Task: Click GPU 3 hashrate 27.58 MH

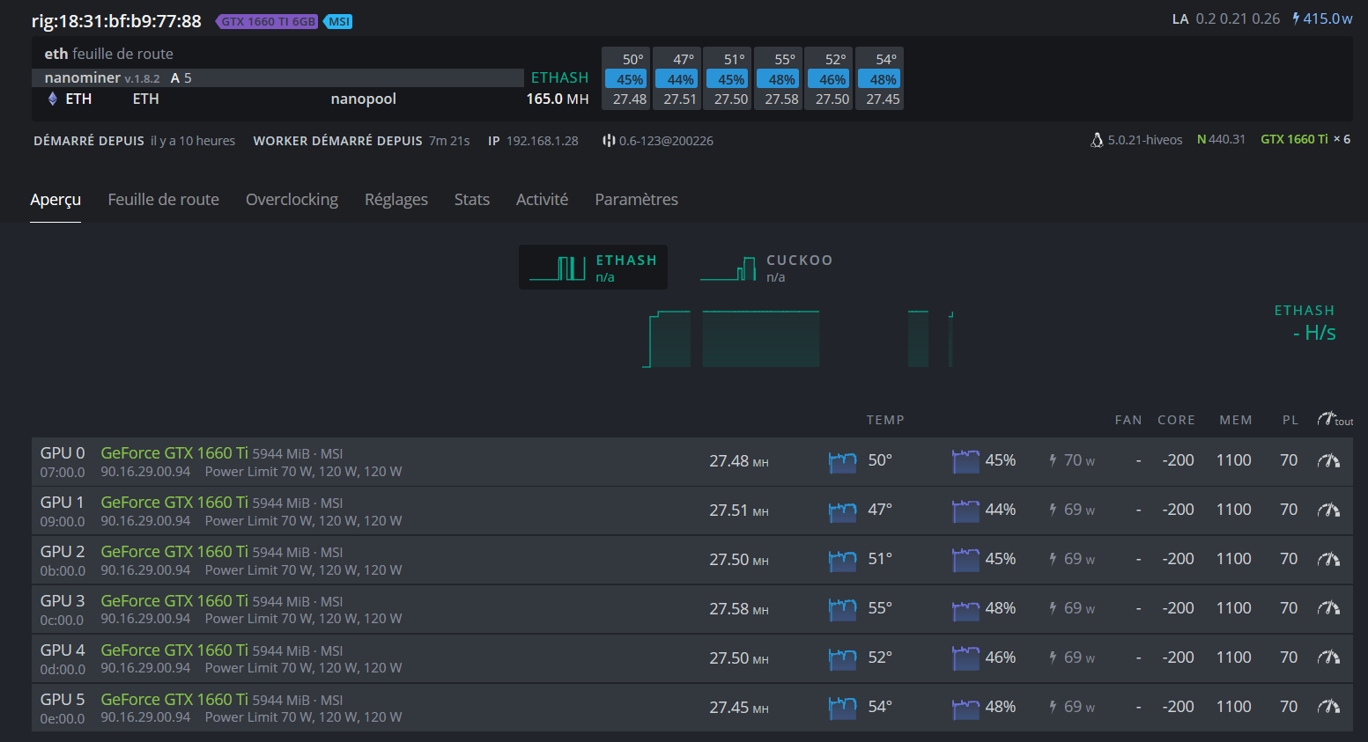Action: click(739, 608)
